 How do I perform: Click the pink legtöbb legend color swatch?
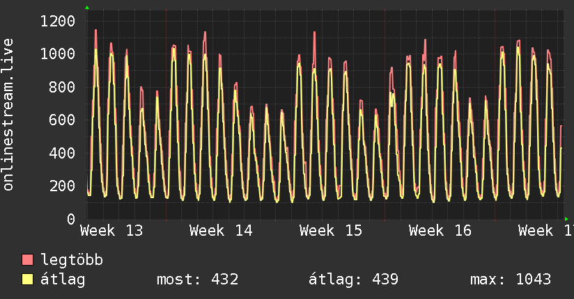pyautogui.click(x=27, y=259)
